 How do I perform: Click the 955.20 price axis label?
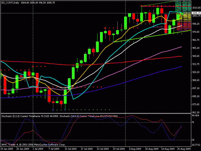coord(196,48)
